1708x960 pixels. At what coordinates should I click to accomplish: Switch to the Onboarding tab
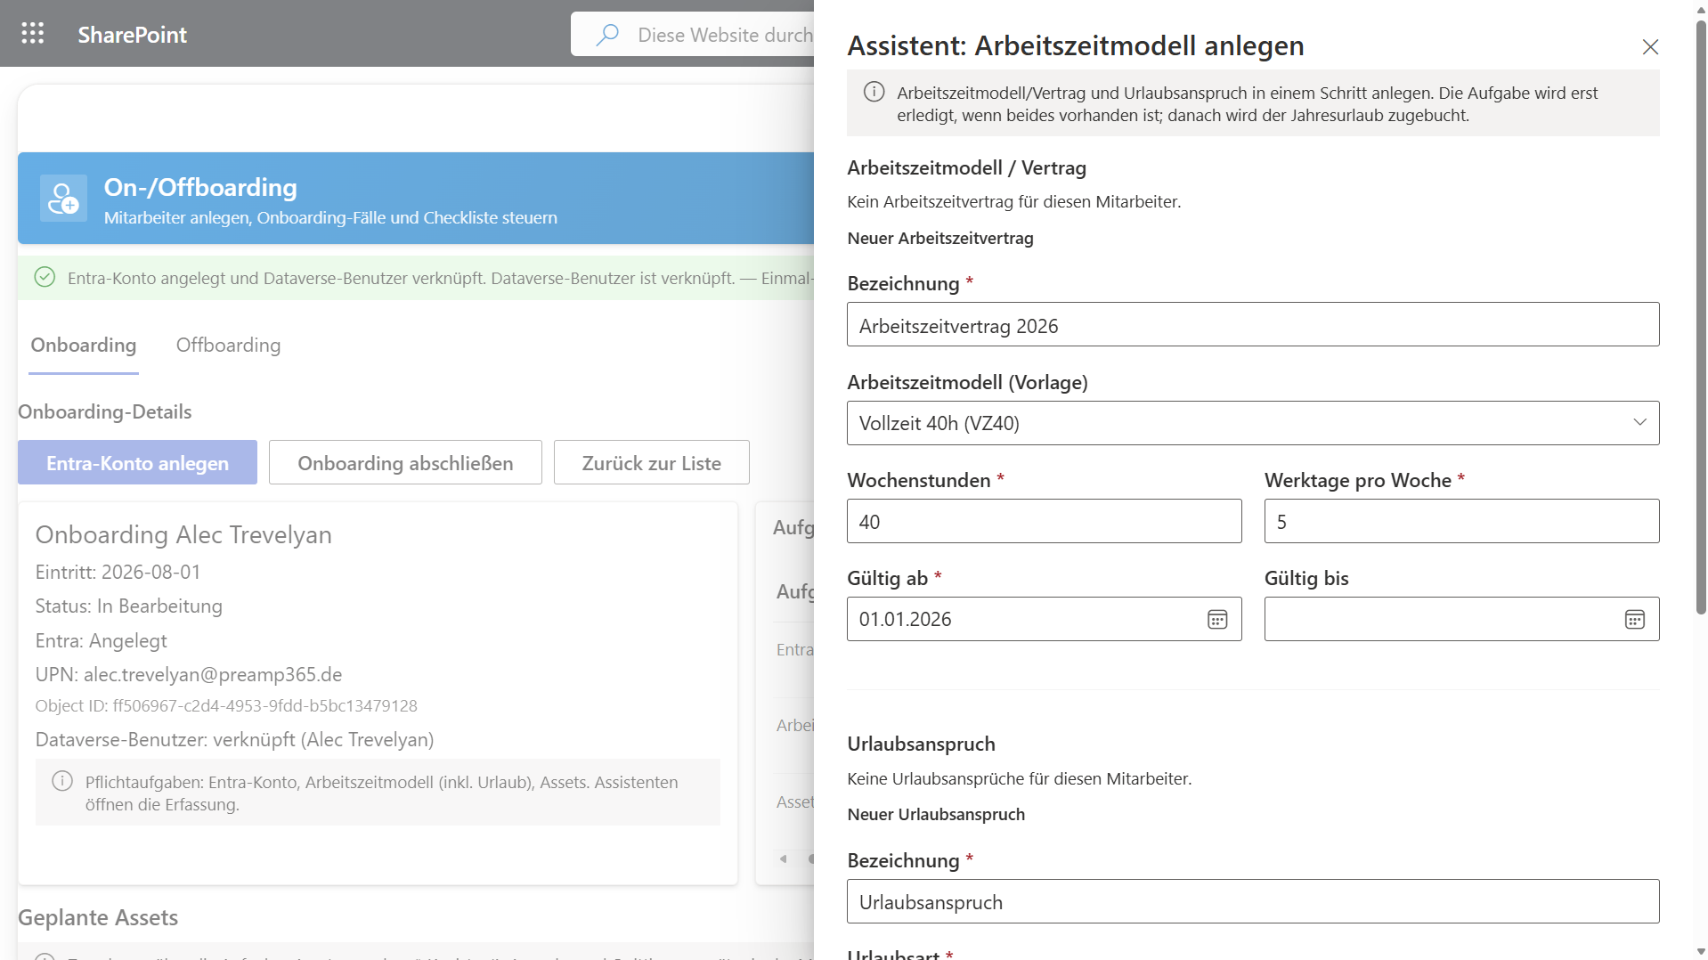click(x=84, y=345)
